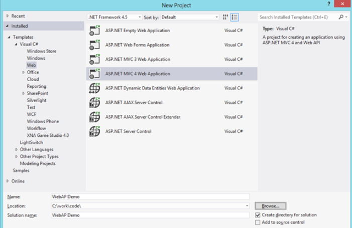This screenshot has width=352, height=228.
Task: Select the Test template category
Action: click(31, 107)
